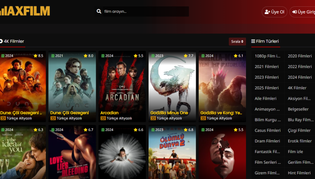Image resolution: width=315 pixels, height=179 pixels.
Task: Click the magnifier search icon
Action: [x=99, y=12]
